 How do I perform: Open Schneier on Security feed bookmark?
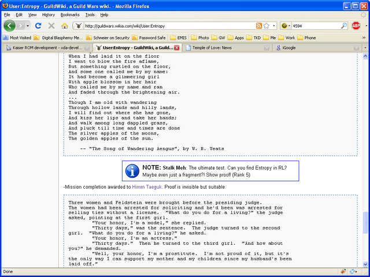(x=108, y=38)
